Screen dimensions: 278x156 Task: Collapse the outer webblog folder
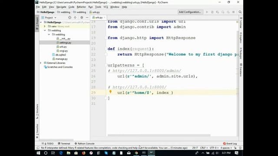45,30
